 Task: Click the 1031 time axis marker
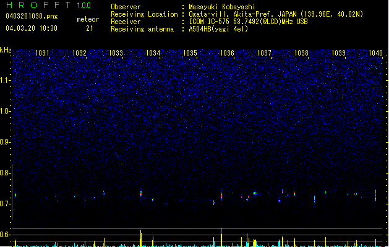point(42,53)
